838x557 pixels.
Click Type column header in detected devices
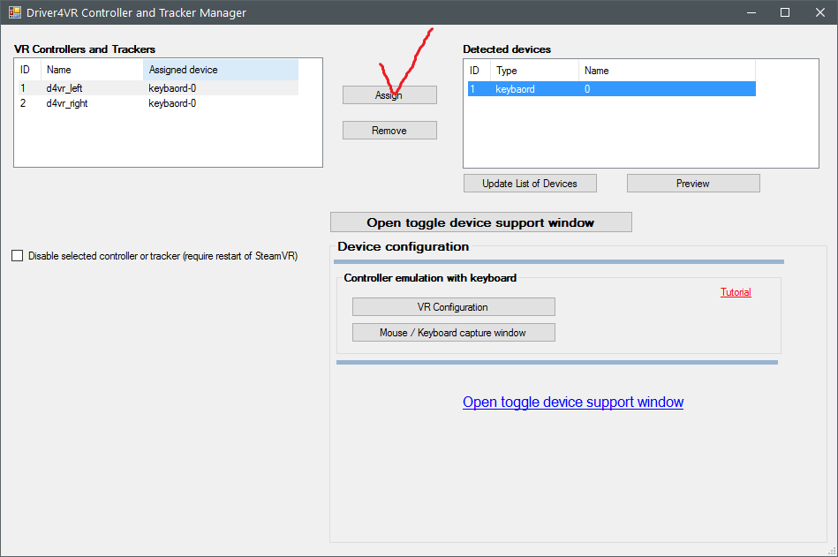click(534, 71)
